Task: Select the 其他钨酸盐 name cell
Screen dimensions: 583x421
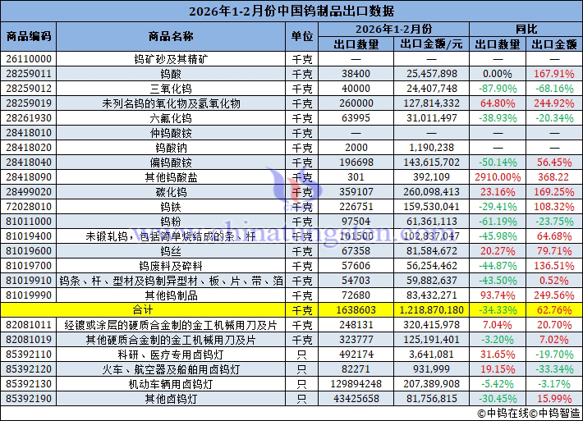Action: coord(171,177)
